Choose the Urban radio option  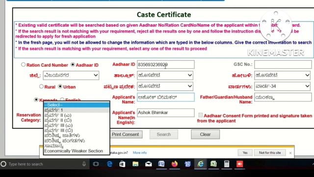click(x=60, y=87)
